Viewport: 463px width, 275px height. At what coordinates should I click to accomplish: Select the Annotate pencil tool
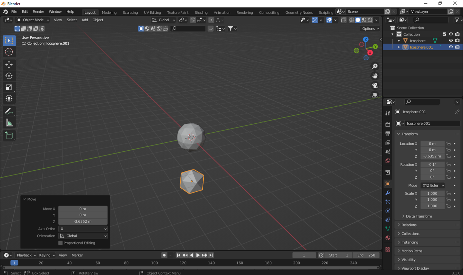9,112
